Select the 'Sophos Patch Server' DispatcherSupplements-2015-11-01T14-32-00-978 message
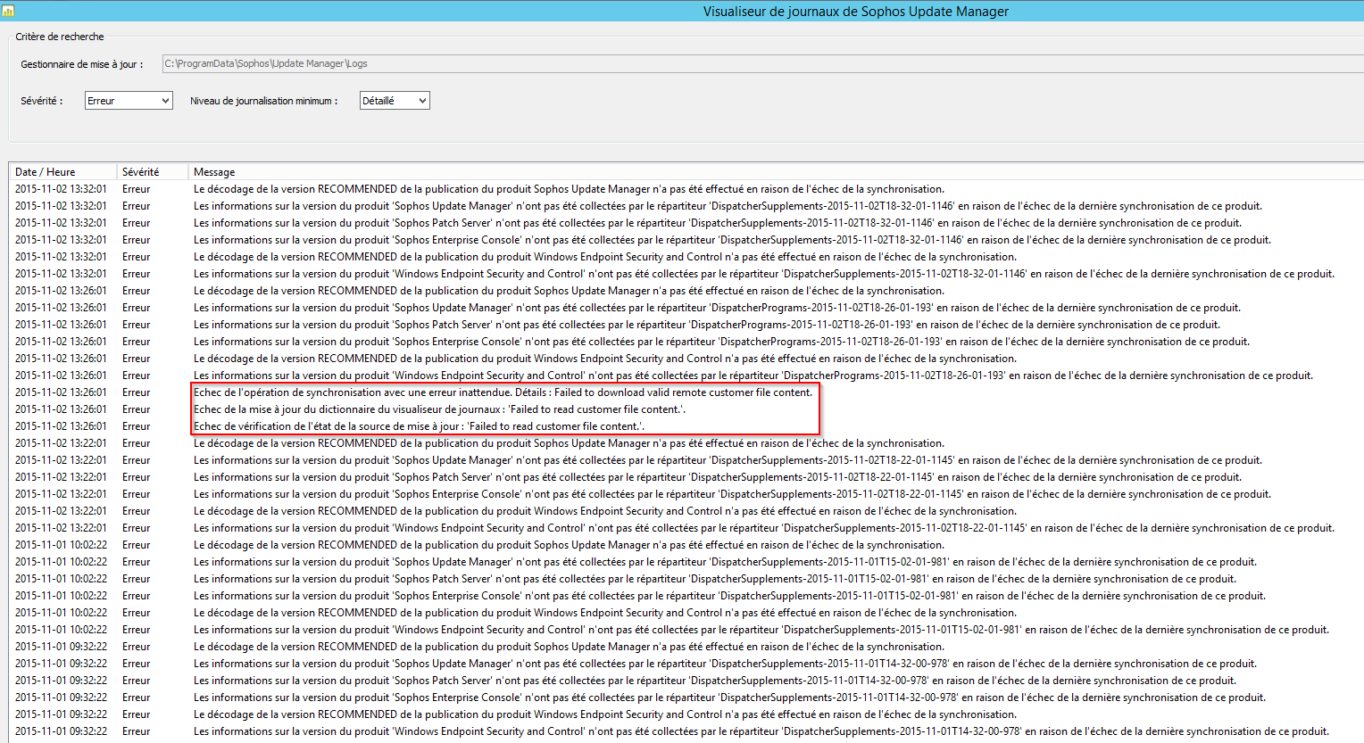 pyautogui.click(x=714, y=681)
